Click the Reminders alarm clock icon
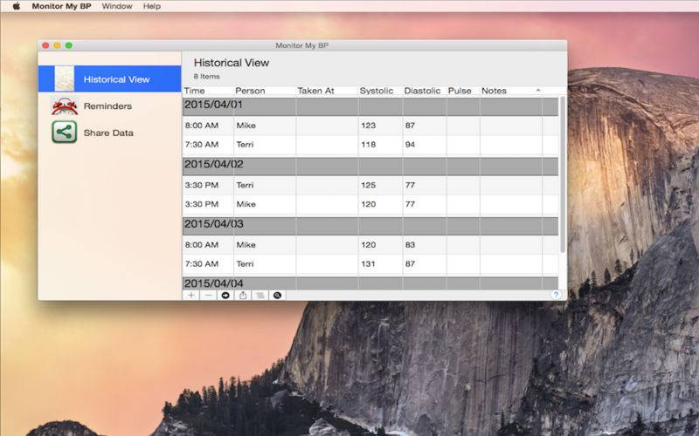This screenshot has width=699, height=436. coord(65,106)
